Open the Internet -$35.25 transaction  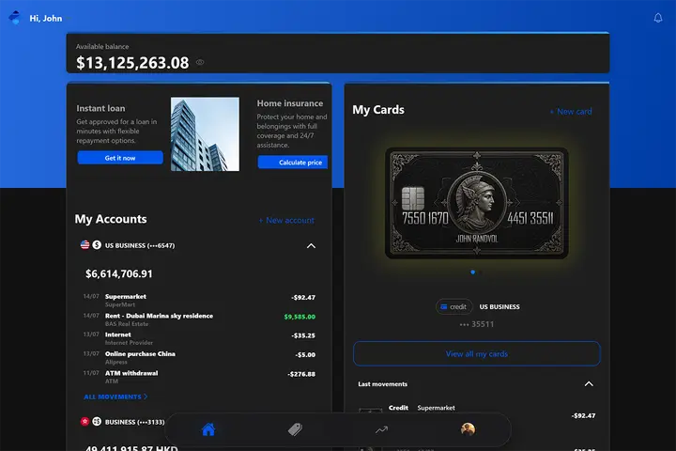pos(199,338)
